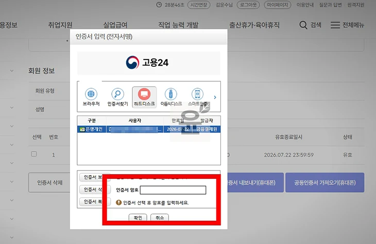This screenshot has width=376, height=244.
Task: Open the 질문과 답변 link
Action: point(330,5)
